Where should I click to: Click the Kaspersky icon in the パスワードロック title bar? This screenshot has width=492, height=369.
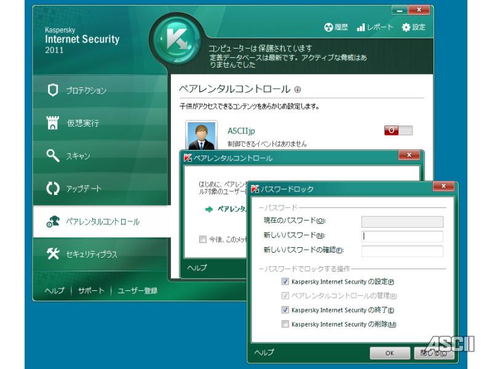255,189
